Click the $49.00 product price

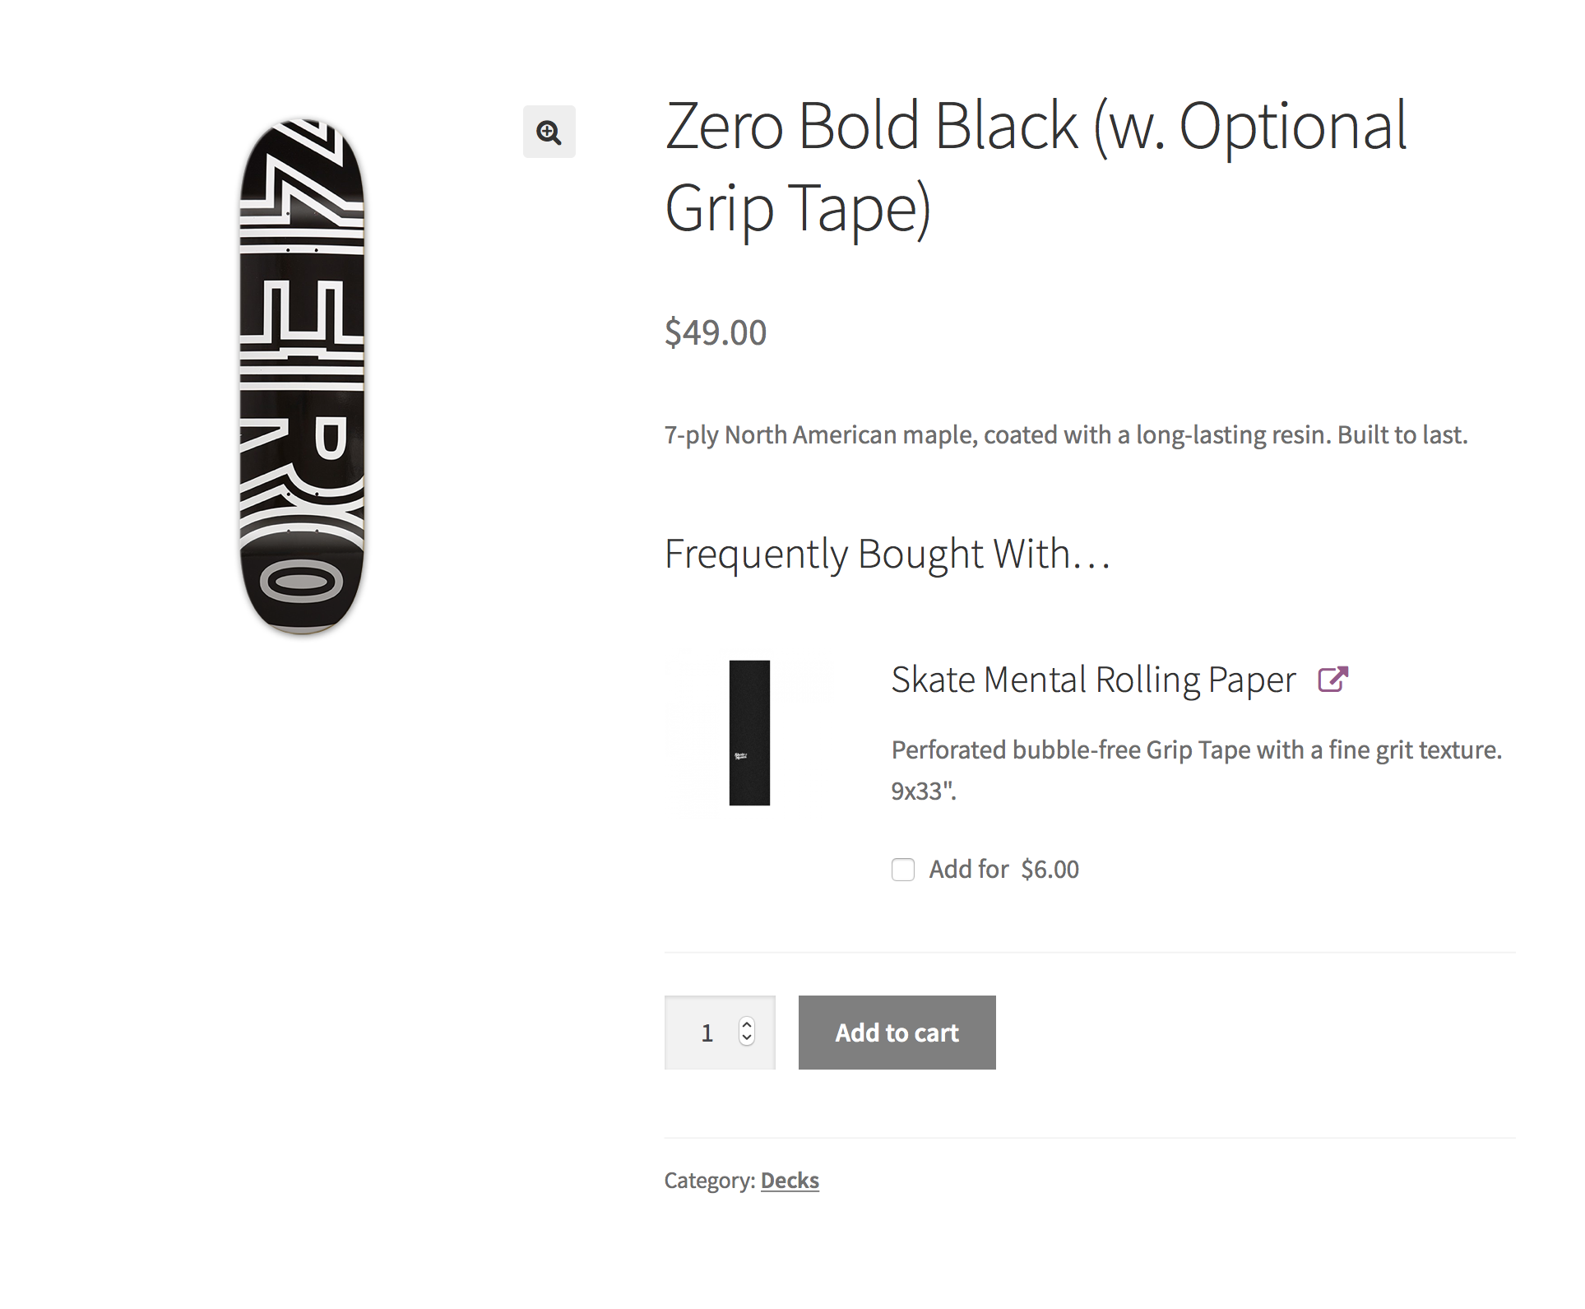pyautogui.click(x=716, y=332)
